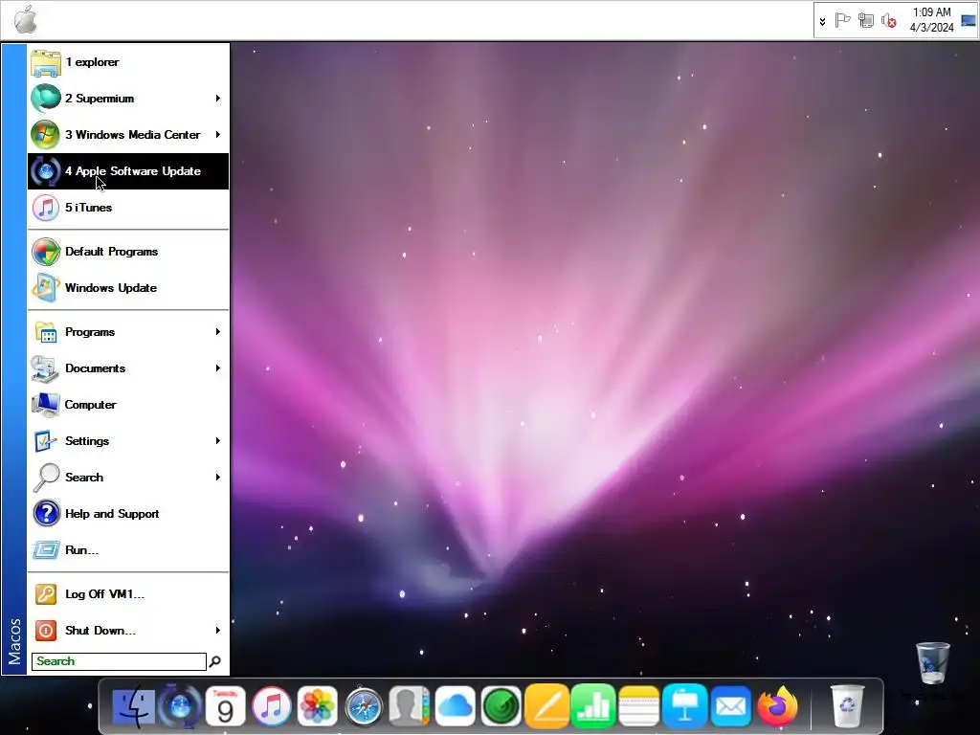Screen dimensions: 980x735
Task: Click the network tray icon
Action: [x=865, y=20]
